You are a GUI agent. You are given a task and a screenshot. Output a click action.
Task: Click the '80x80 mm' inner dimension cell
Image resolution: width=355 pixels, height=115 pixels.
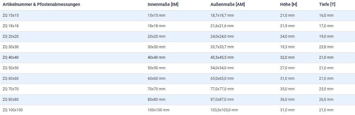[156, 100]
